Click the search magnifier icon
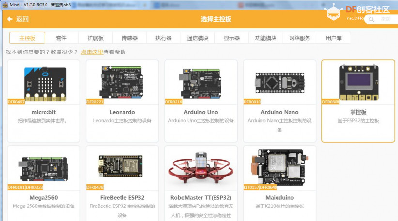 371,19
